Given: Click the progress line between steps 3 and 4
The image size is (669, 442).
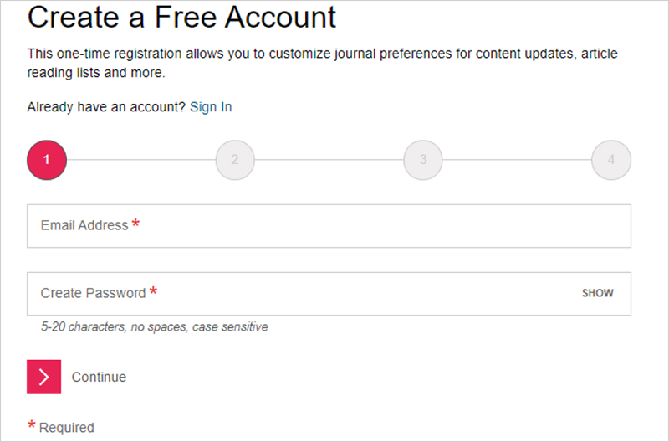Looking at the screenshot, I should pyautogui.click(x=517, y=160).
